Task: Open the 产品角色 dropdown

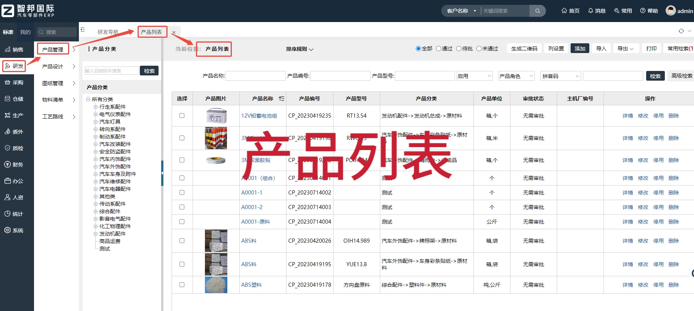Action: pyautogui.click(x=516, y=76)
